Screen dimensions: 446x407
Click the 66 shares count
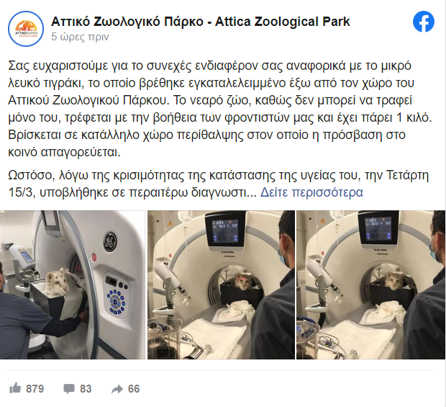[x=134, y=389]
